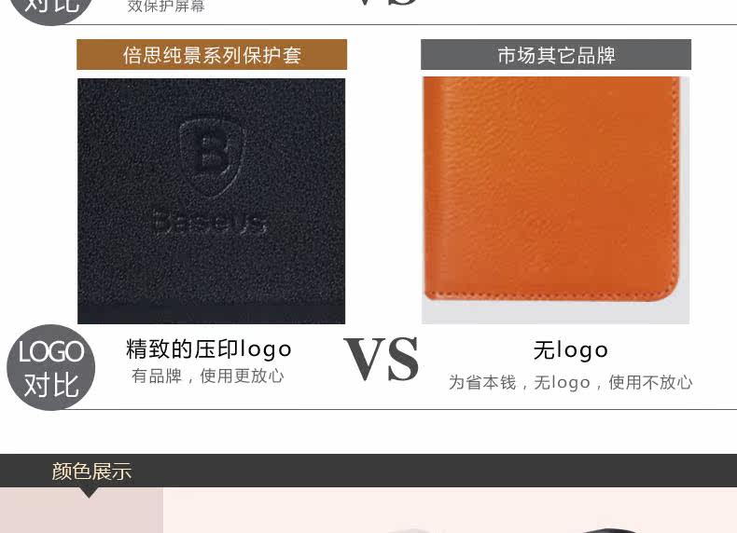Image resolution: width=737 pixels, height=533 pixels.
Task: Select the 倍思纯景系列保护套 brown header
Action: (212, 55)
